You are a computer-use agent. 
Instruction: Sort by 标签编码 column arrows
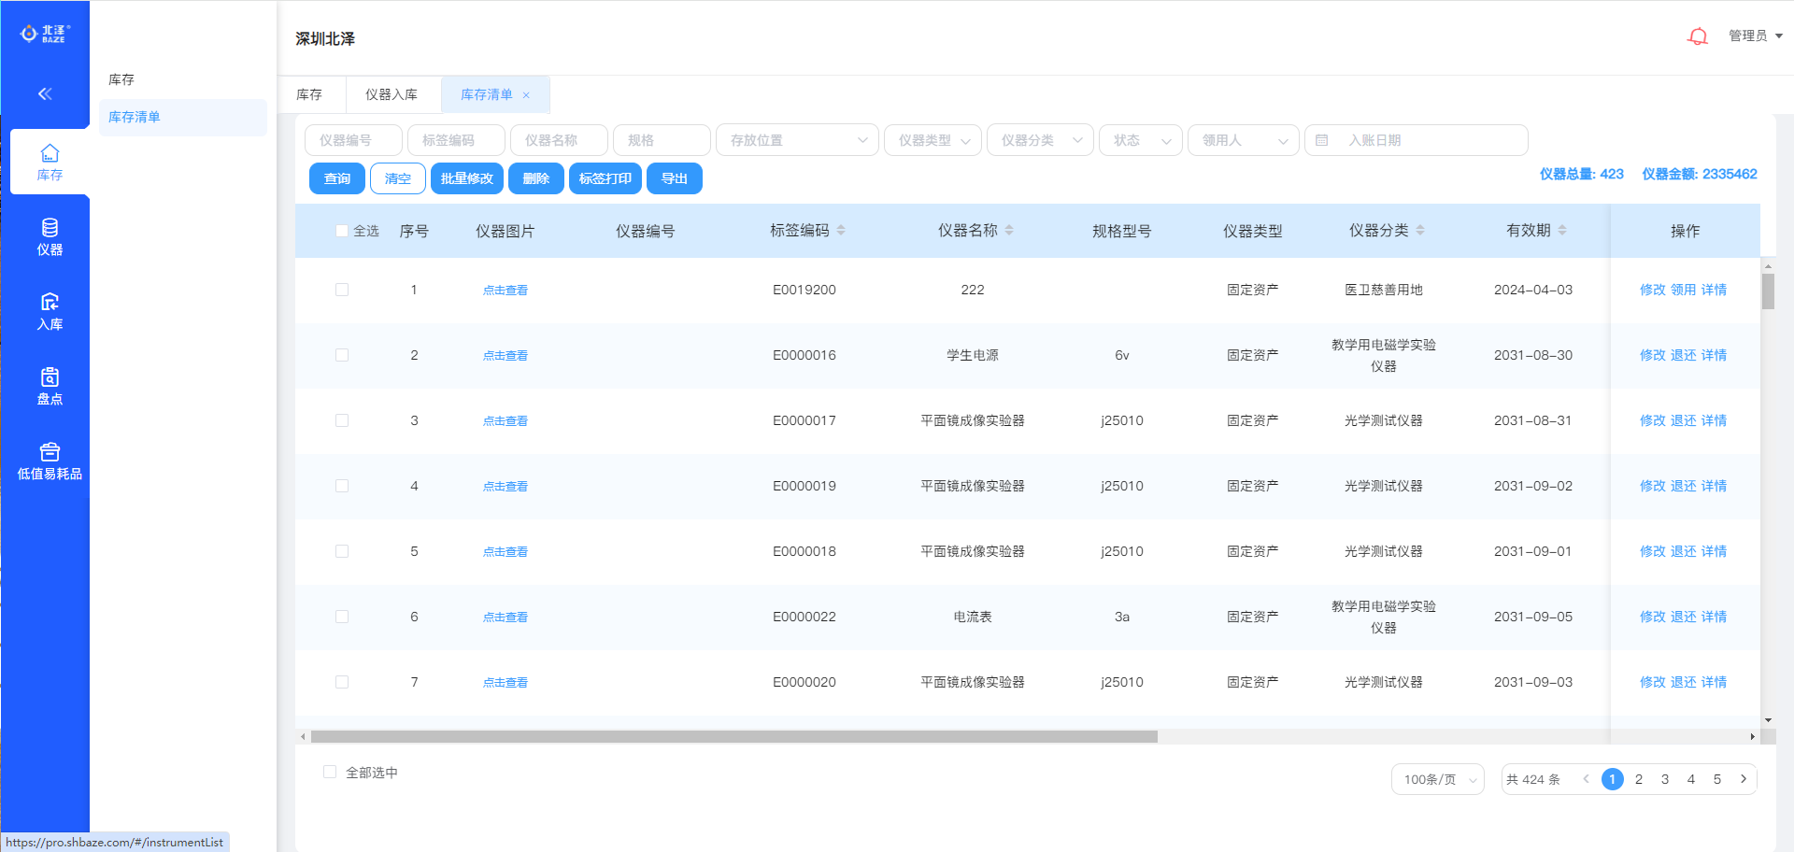coord(841,231)
